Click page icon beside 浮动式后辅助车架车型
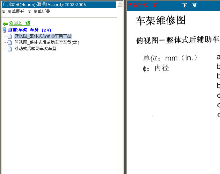220x174 pixels. [x=9, y=49]
